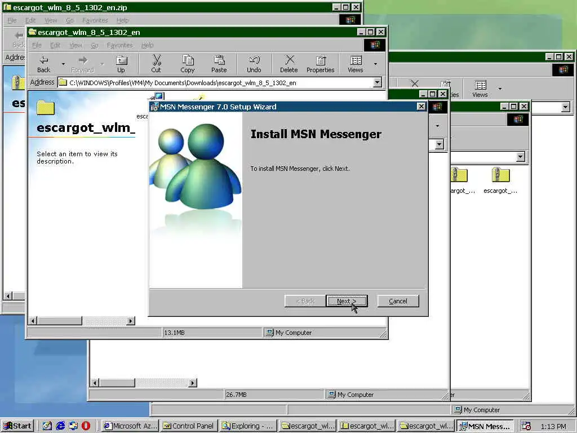Select the rightmost escargot_ zip folder icon
The height and width of the screenshot is (433, 577).
(x=500, y=180)
